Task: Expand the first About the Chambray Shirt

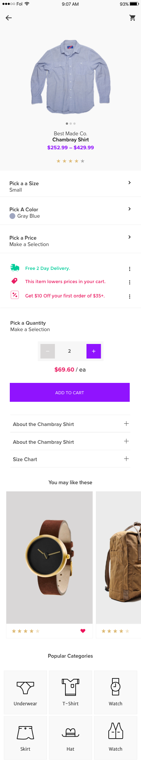Action: pos(70,424)
